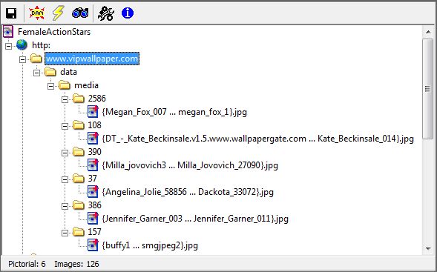Select the 390 folder label

point(95,152)
